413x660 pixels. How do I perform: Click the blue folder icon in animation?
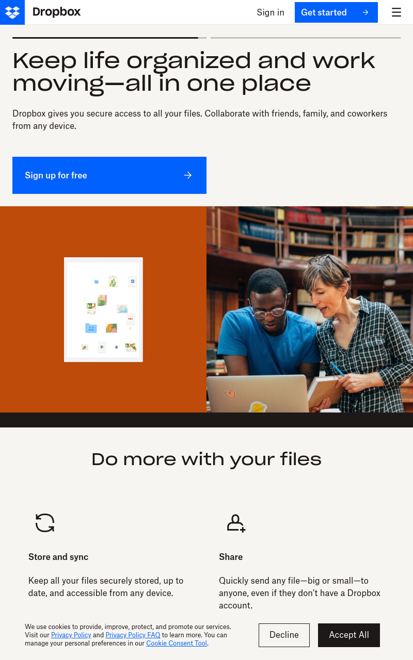coord(91,328)
